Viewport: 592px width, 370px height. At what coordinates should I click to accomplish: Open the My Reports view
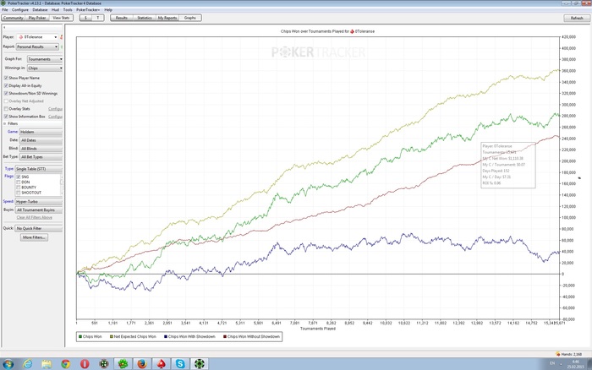point(167,18)
